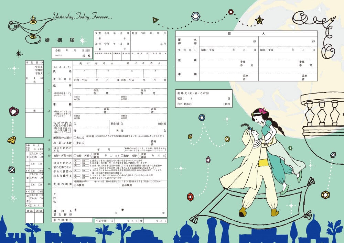
Task: Click the 夫になる人 column header
Action: (x=96, y=63)
